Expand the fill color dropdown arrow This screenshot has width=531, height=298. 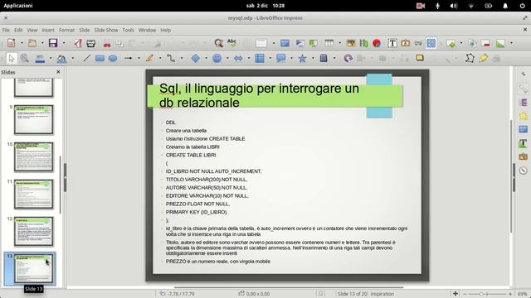(x=72, y=58)
